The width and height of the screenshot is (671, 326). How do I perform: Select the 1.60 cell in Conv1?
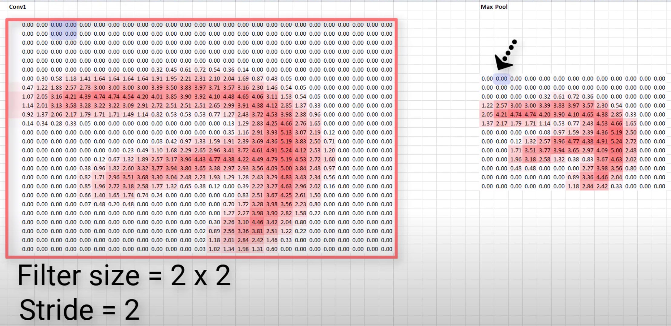click(329, 159)
